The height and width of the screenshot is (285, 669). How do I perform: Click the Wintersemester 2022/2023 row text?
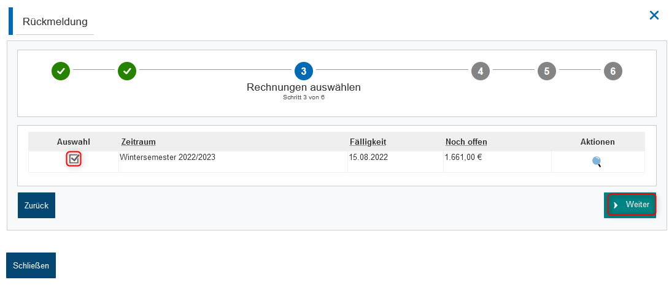point(168,157)
